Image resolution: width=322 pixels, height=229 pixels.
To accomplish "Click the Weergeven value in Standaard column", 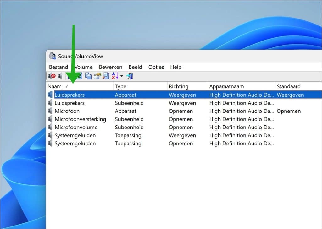I will point(290,95).
